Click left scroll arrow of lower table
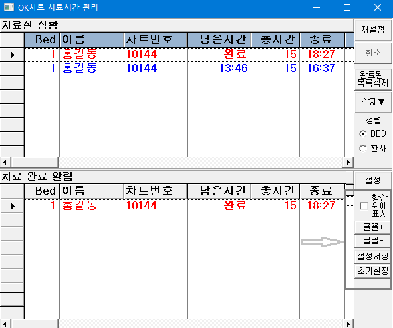 click(5, 324)
